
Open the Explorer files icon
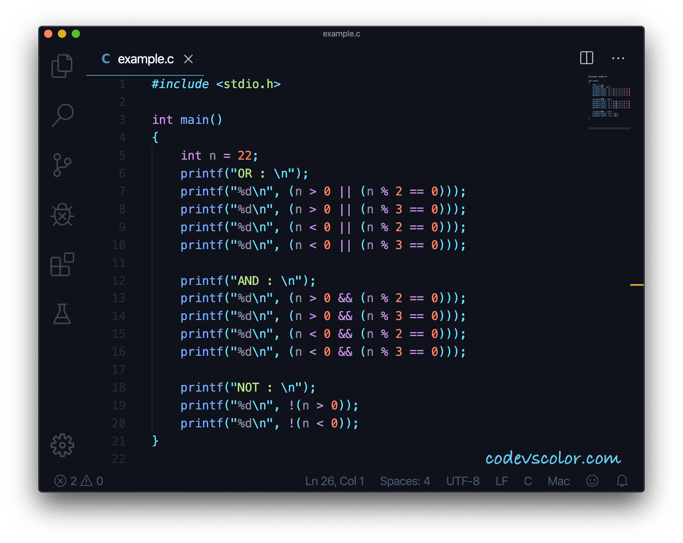62,66
